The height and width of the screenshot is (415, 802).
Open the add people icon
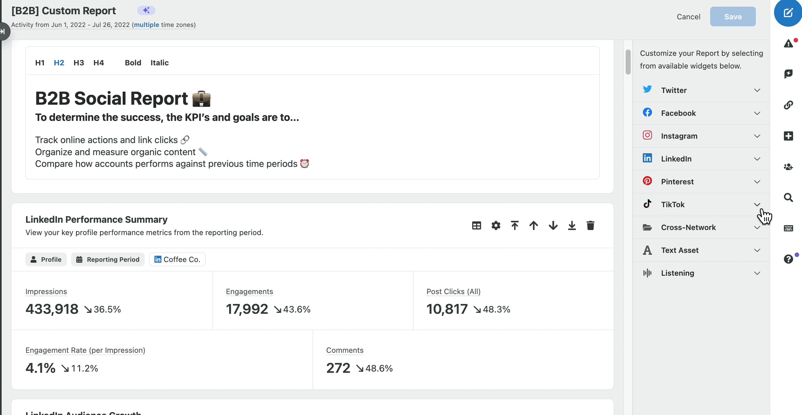point(788,167)
